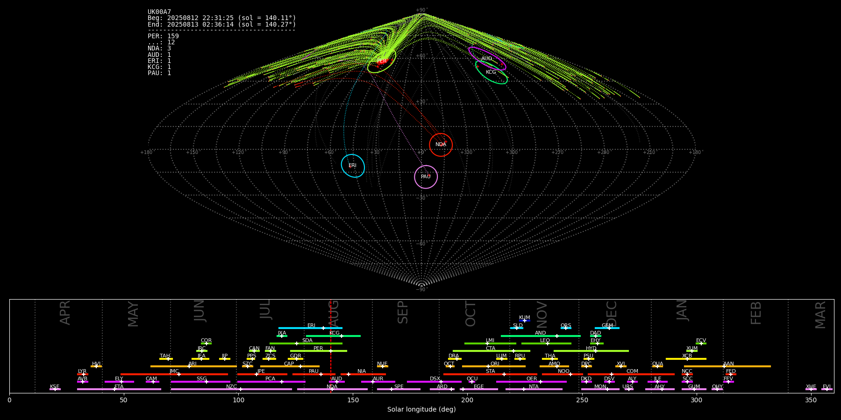Click the 'Beg: 20250812 22:31:25' line

(222, 18)
